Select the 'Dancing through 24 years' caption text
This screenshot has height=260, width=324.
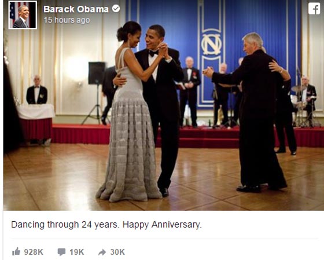click(x=65, y=225)
